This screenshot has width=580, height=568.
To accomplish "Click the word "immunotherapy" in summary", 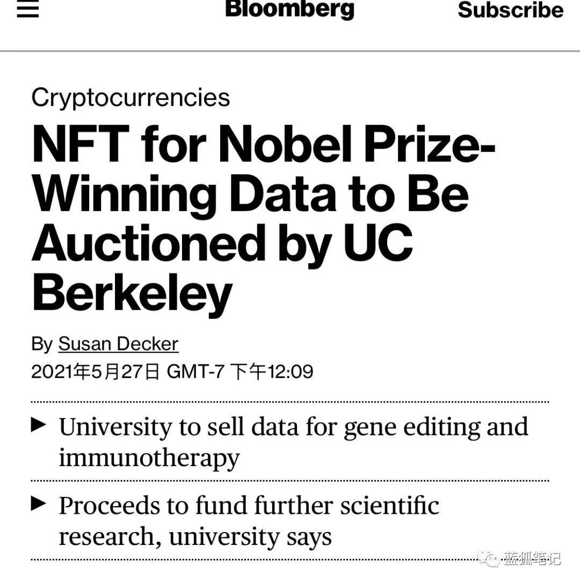I will (149, 458).
